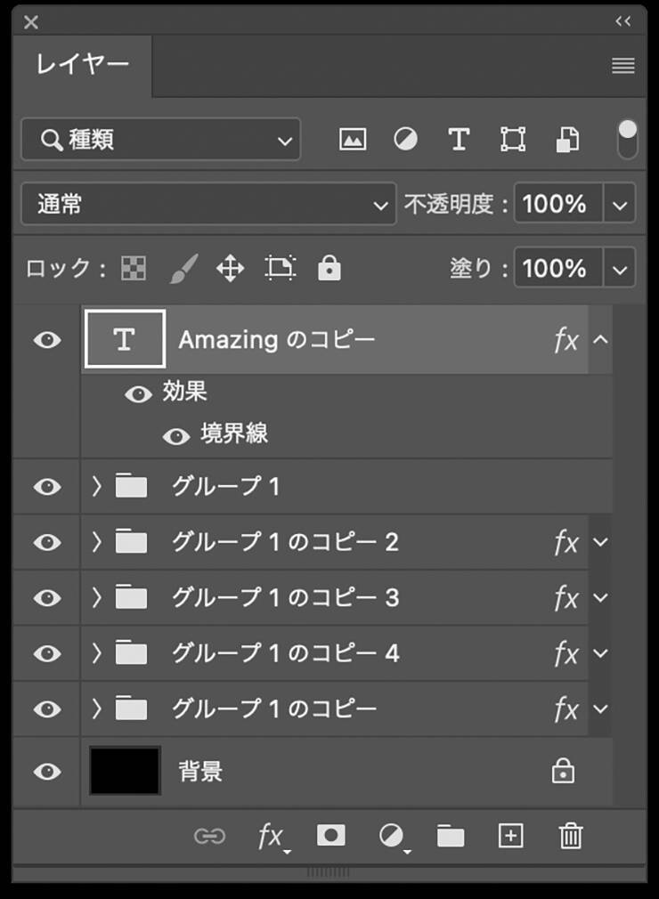Hide the グループ 1 layer group
The width and height of the screenshot is (659, 899).
[47, 487]
